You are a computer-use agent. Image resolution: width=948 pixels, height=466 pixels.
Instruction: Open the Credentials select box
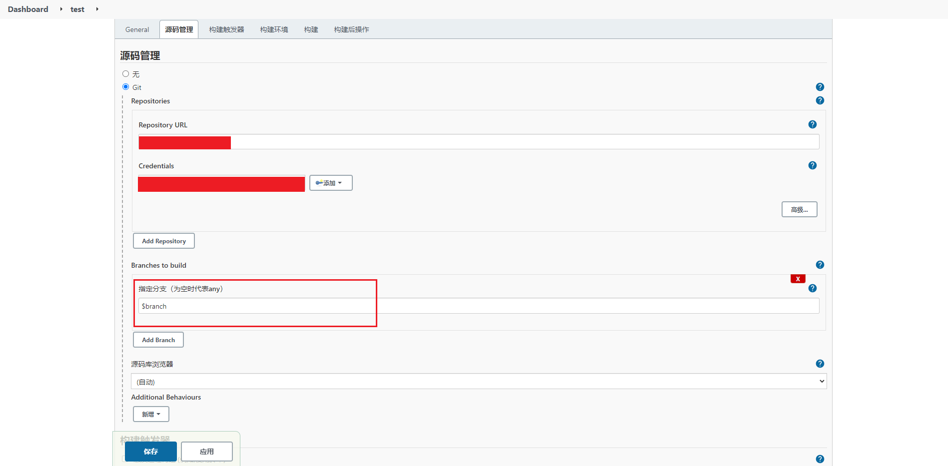pyautogui.click(x=221, y=183)
